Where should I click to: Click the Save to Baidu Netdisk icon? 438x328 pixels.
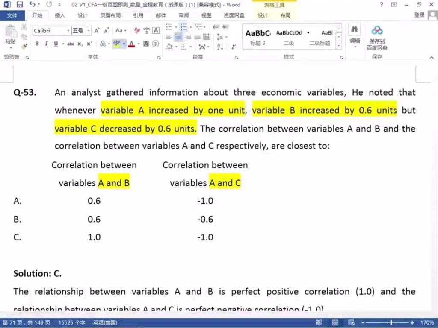click(x=377, y=38)
